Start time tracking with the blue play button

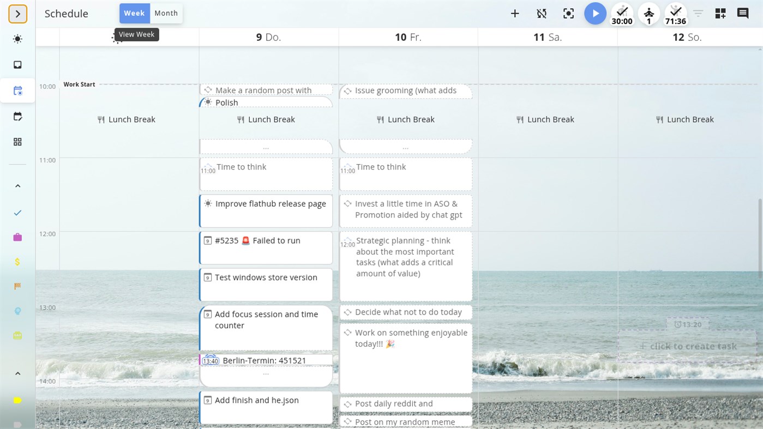(x=595, y=13)
